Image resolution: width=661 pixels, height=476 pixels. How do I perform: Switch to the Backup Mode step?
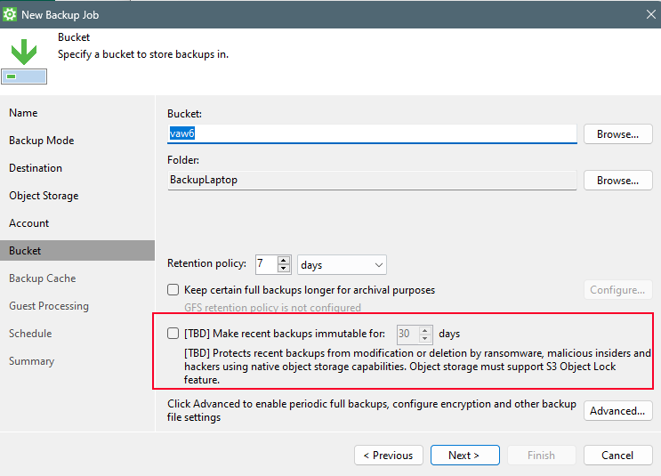41,141
